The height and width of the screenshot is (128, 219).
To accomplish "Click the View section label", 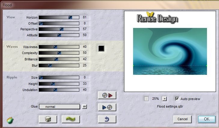I will [11, 17].
